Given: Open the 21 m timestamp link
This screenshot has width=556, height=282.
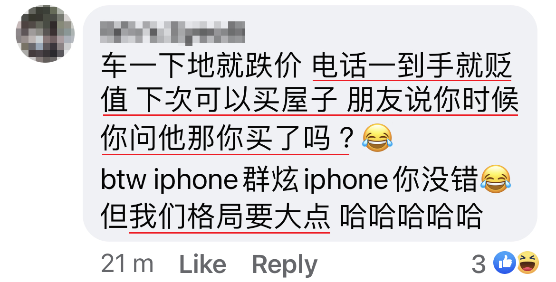Looking at the screenshot, I should (x=127, y=264).
